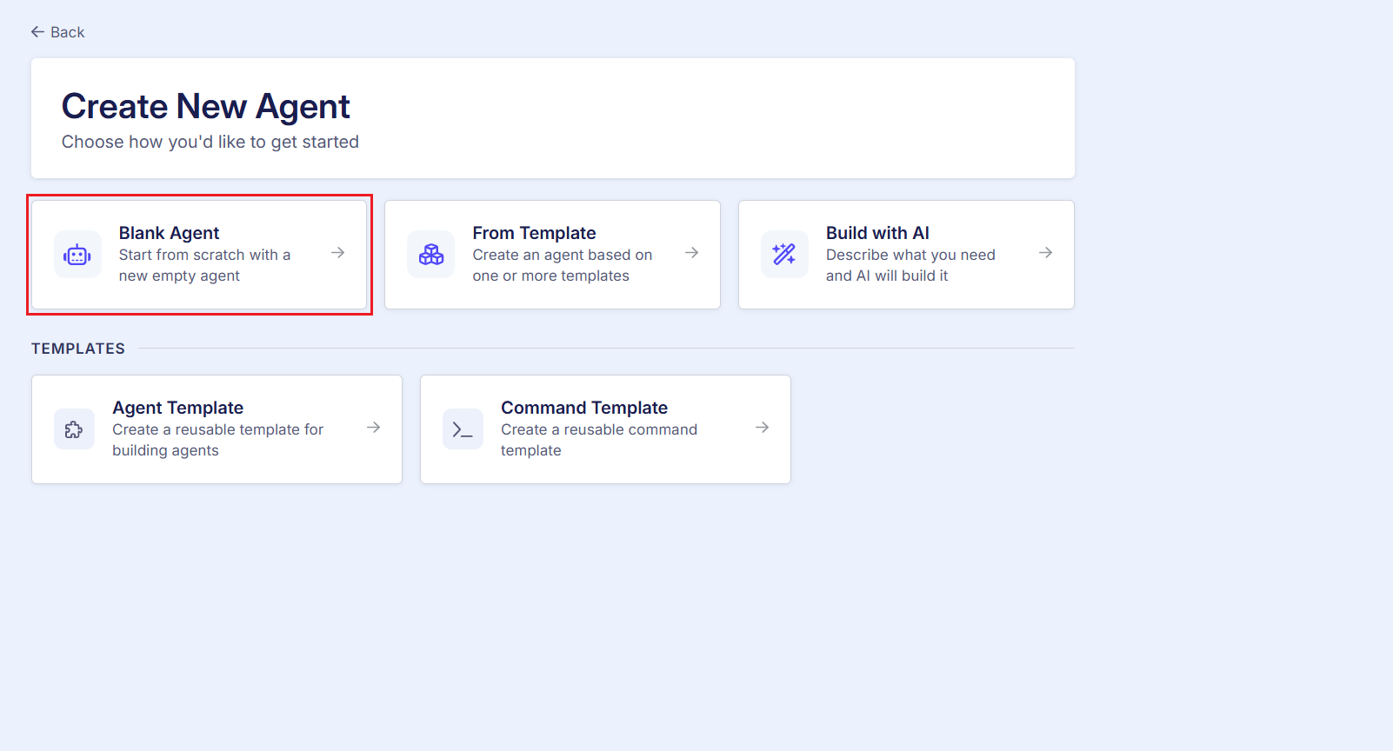This screenshot has width=1393, height=751.
Task: Go back using the Back link
Action: click(x=67, y=32)
